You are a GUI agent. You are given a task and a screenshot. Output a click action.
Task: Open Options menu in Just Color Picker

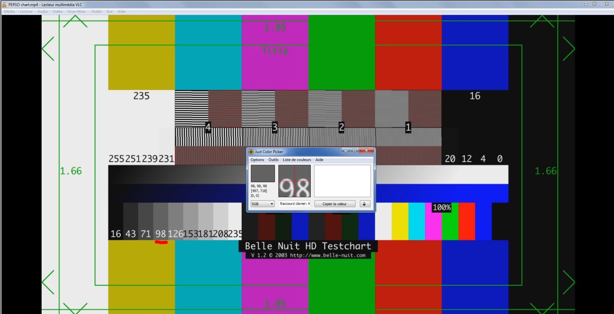pos(257,160)
